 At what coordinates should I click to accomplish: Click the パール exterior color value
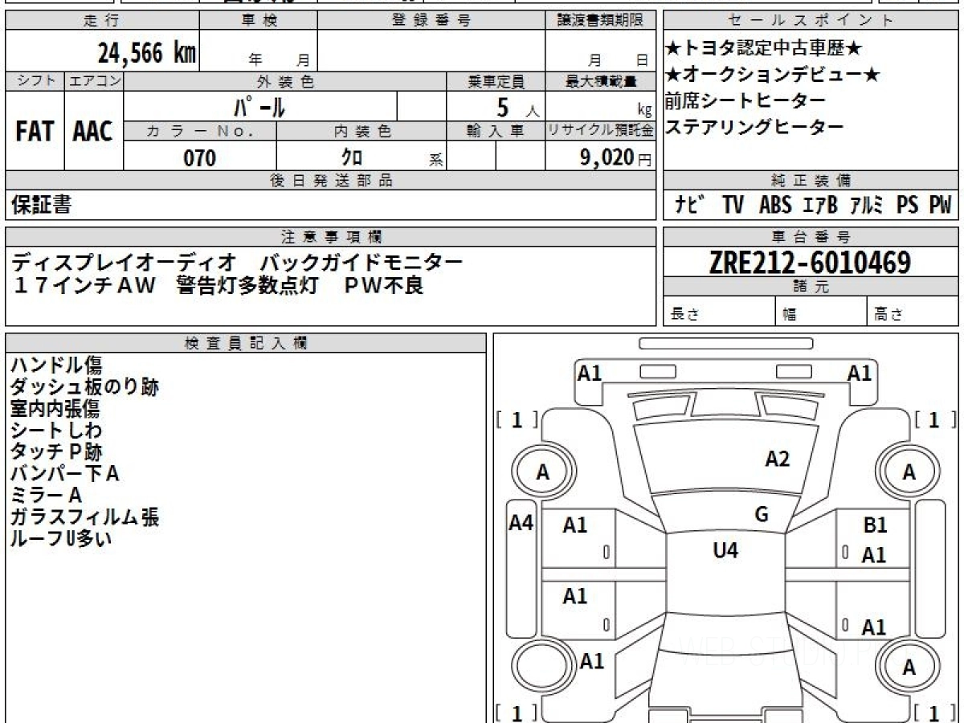259,106
